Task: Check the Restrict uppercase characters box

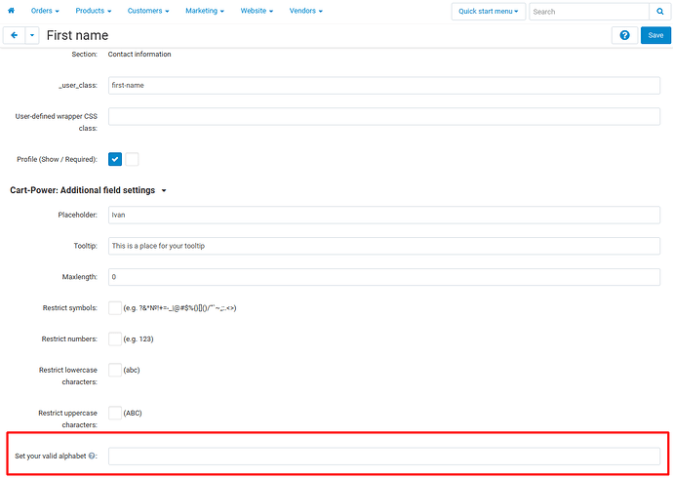Action: (115, 413)
